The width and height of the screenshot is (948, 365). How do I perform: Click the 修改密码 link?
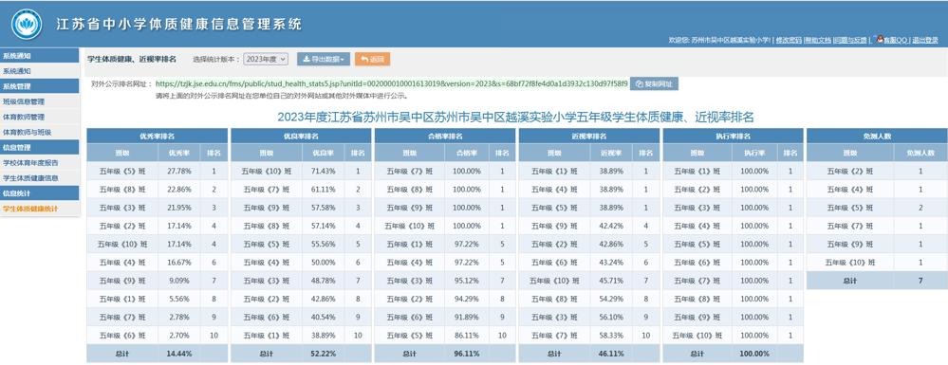tap(789, 40)
